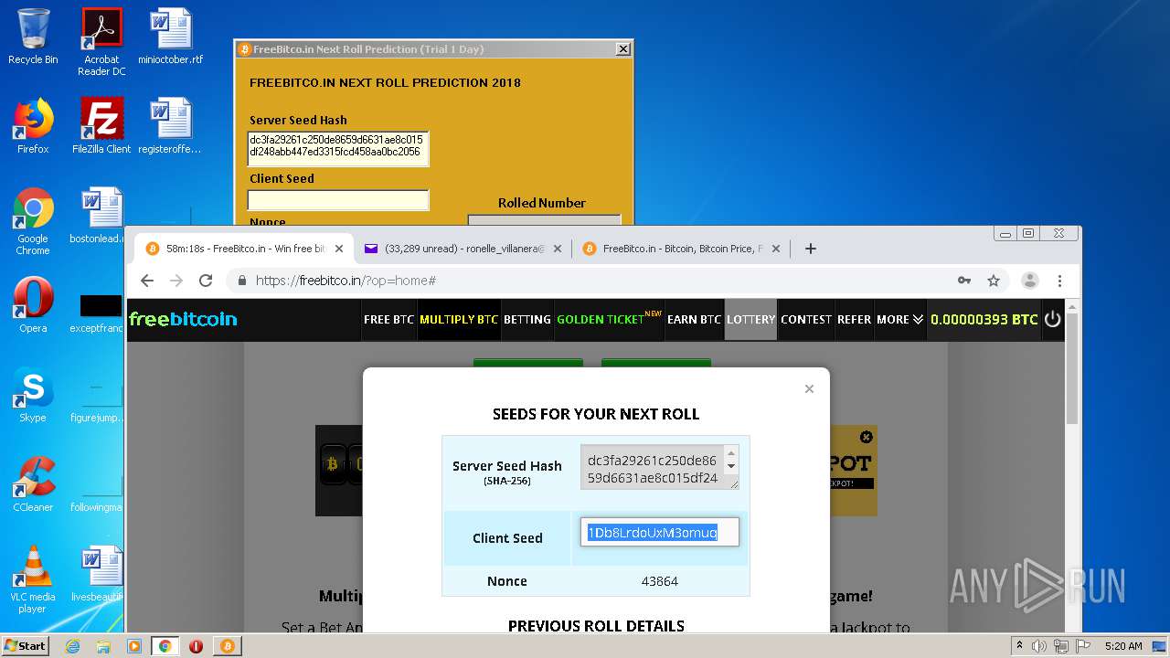Screen dimensions: 1170x658
Task: Open minioctober.rtf desktop file
Action: (171, 37)
